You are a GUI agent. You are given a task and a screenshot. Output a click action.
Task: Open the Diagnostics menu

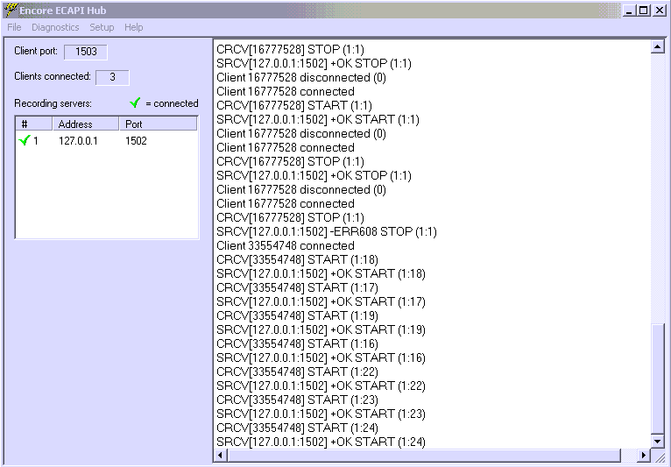pos(55,27)
